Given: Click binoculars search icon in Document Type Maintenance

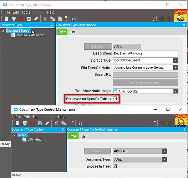Looking at the screenshot, I should click(74, 19).
